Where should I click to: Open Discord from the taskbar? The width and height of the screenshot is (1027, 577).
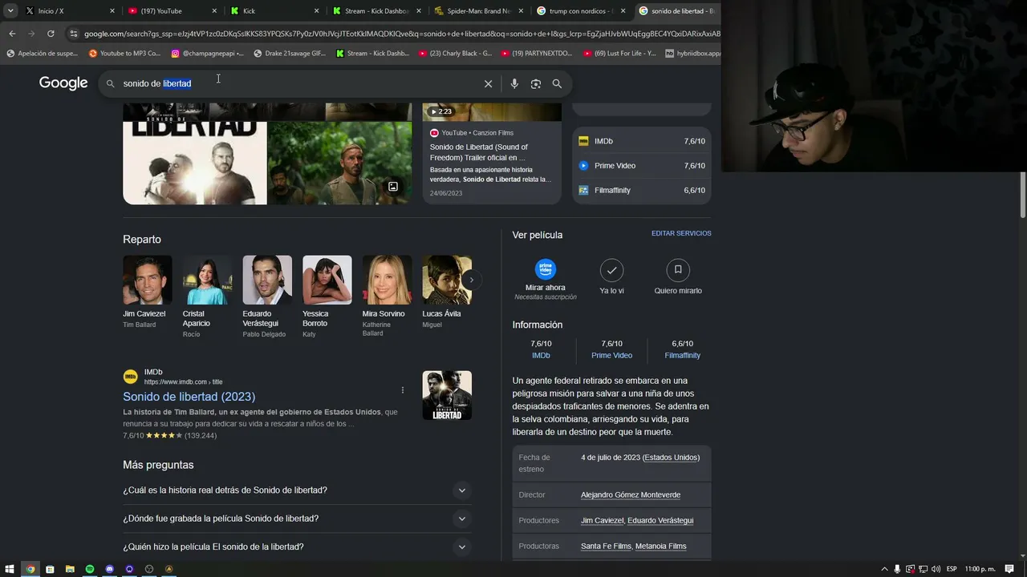coord(109,569)
